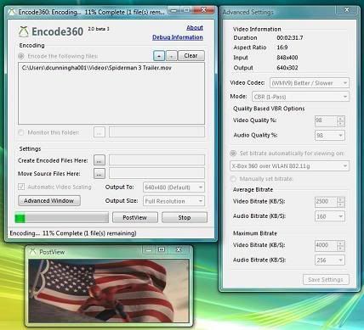Click the Encode360 logo icon

24,31
